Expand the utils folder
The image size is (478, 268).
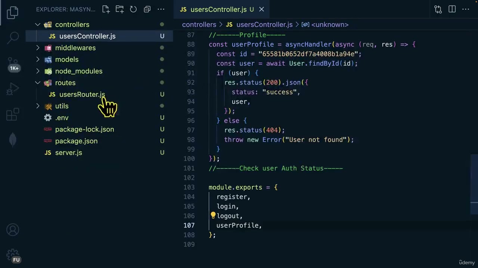(38, 106)
